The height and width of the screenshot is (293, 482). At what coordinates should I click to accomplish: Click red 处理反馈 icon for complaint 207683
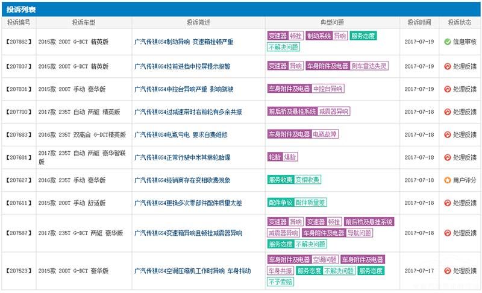pyautogui.click(x=447, y=134)
